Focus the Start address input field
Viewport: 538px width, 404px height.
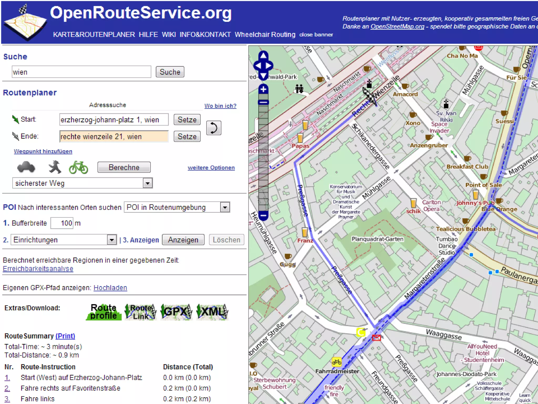click(x=114, y=120)
